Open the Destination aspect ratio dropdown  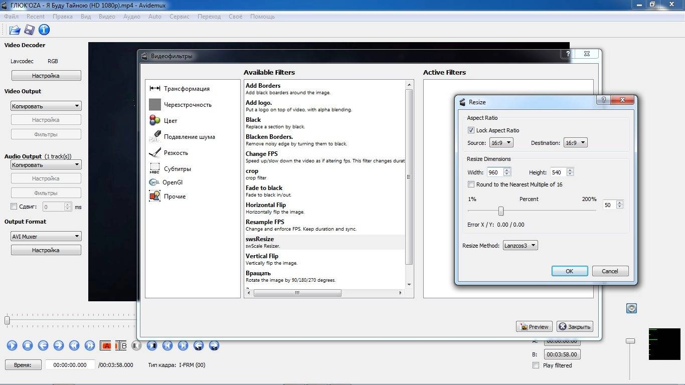[x=575, y=143]
